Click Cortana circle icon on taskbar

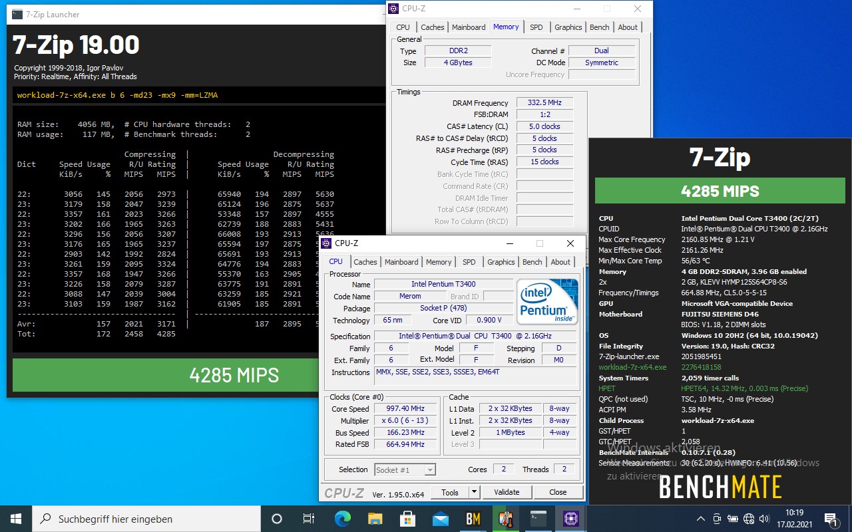(x=277, y=519)
